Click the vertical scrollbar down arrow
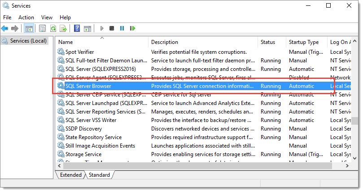 click(x=354, y=158)
